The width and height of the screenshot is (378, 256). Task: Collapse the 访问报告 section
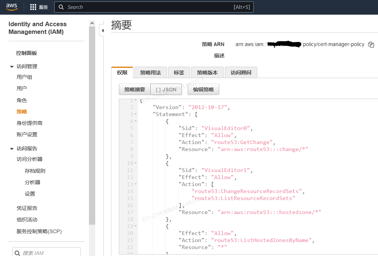12,148
